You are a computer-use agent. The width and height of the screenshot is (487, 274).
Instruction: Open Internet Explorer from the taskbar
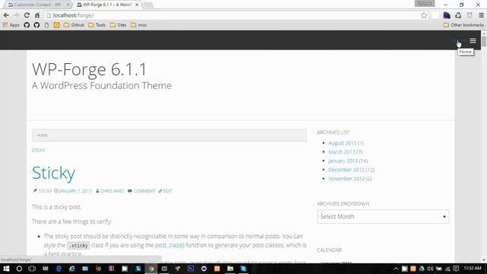72,269
